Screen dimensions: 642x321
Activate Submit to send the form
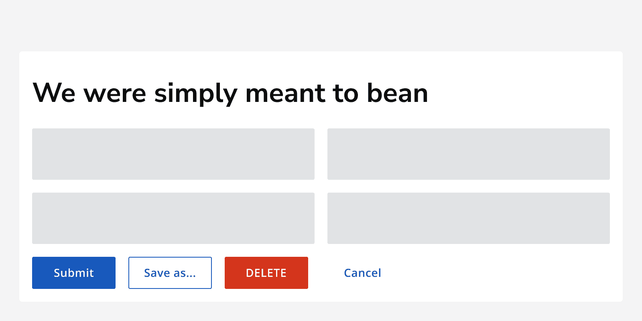(73, 273)
